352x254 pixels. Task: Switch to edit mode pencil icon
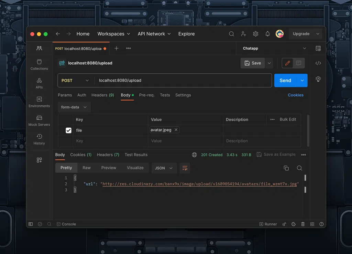click(288, 63)
